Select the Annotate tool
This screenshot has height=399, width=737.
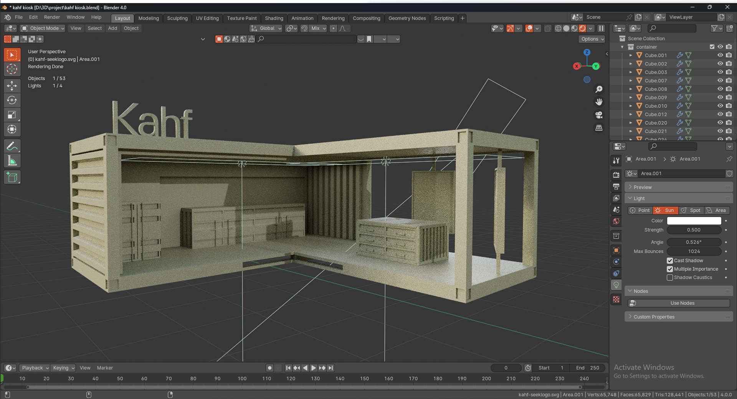click(x=12, y=146)
